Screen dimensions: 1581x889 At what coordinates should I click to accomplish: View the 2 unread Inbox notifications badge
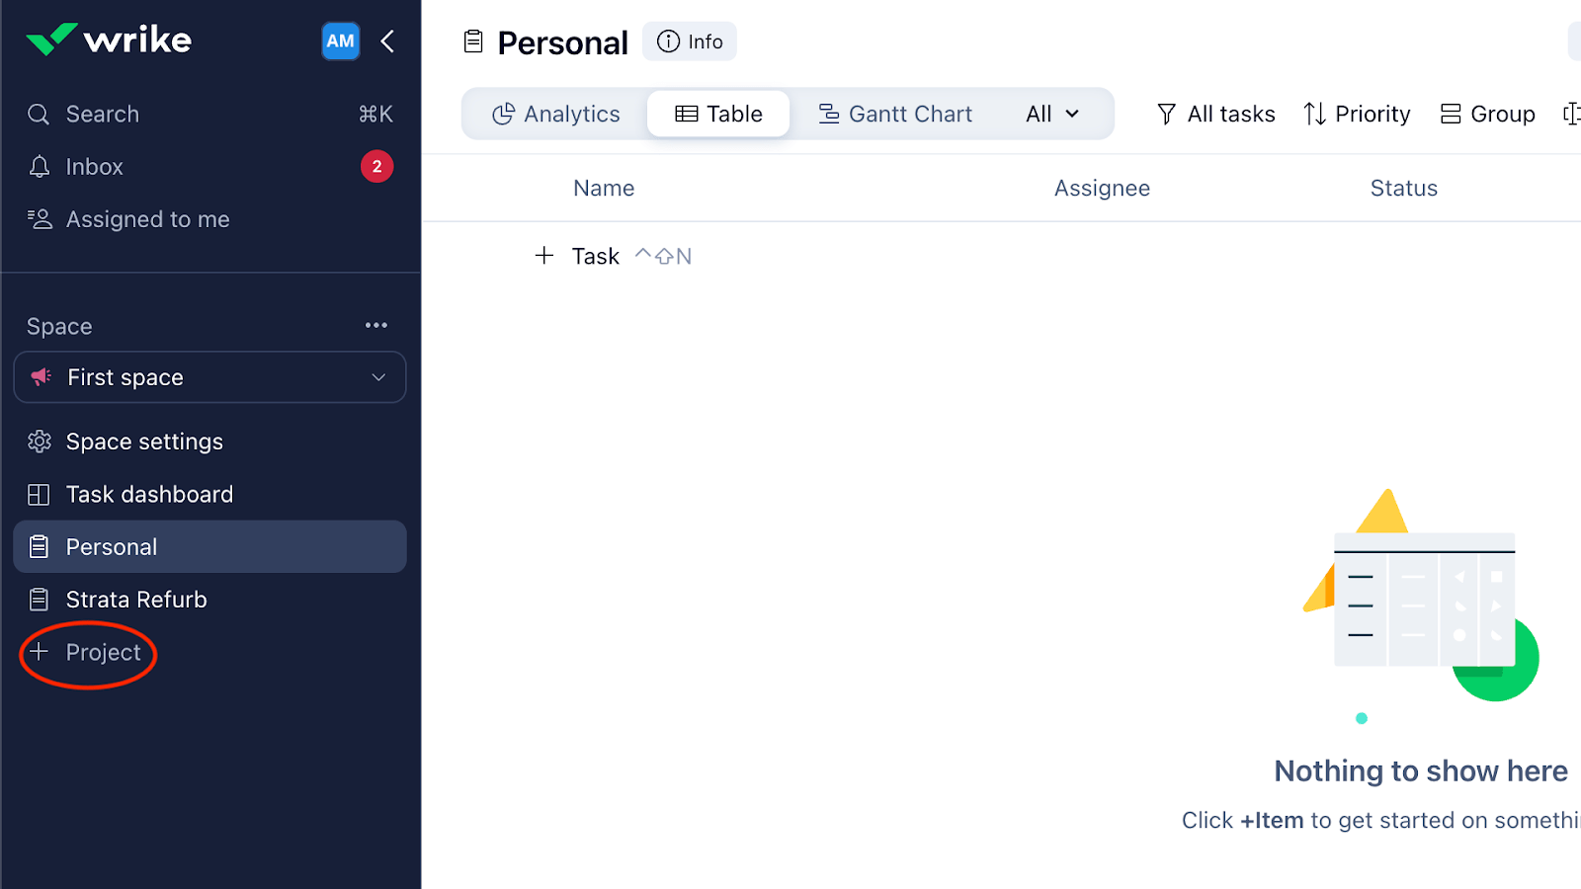tap(376, 167)
